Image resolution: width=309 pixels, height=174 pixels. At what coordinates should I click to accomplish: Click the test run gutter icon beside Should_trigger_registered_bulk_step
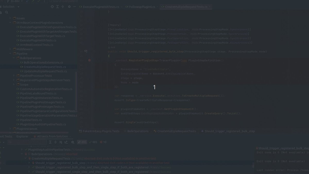pos(86,51)
